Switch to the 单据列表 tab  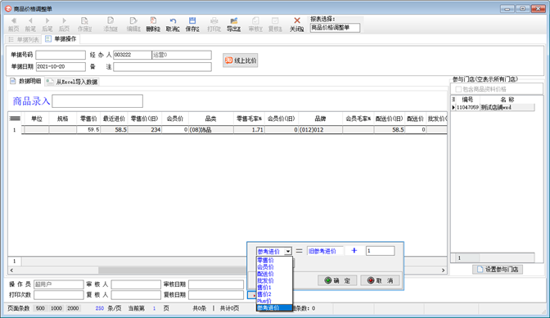(x=24, y=39)
